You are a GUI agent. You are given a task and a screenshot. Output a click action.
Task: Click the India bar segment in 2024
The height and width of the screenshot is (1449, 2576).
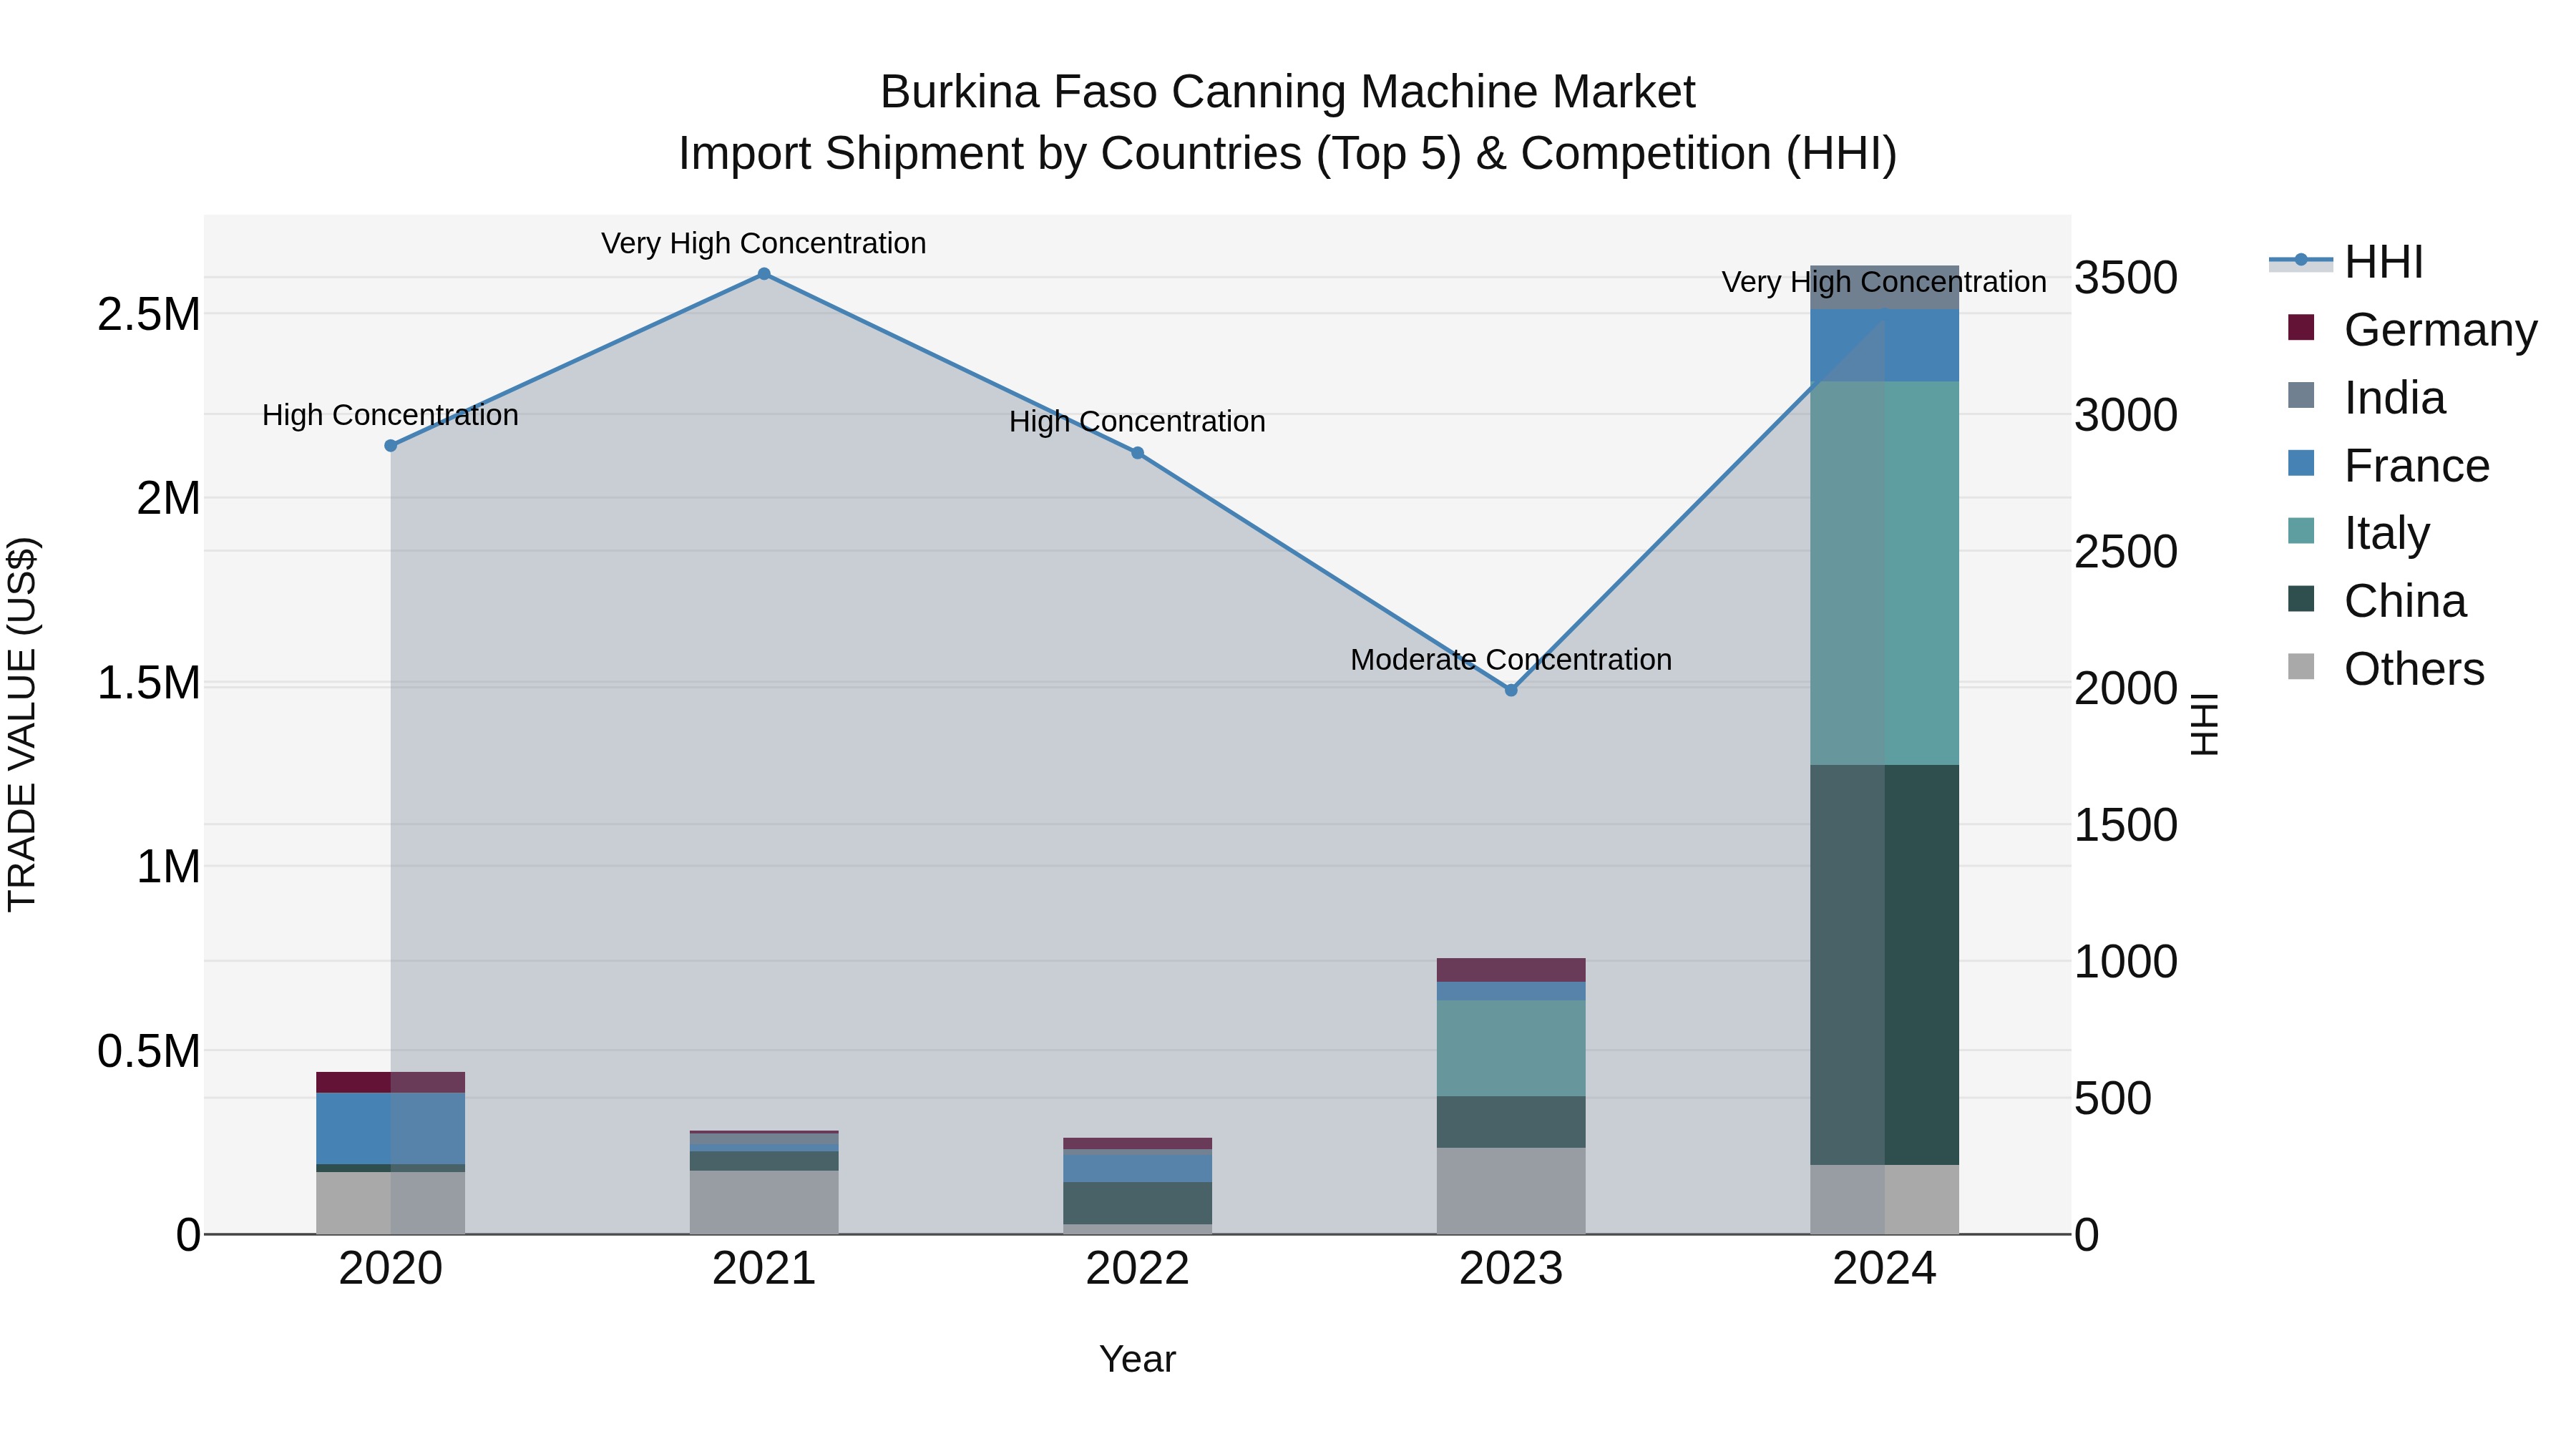(x=1885, y=288)
